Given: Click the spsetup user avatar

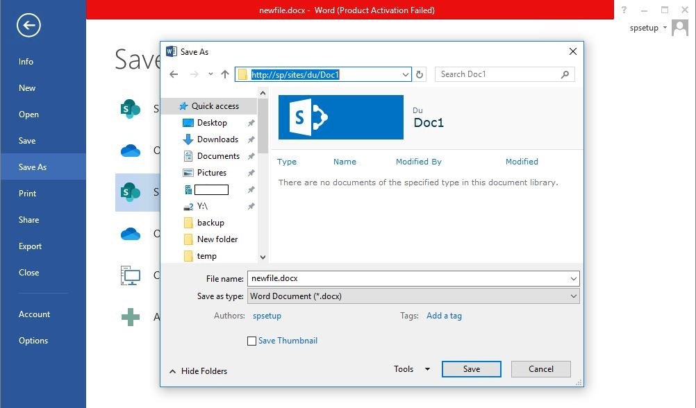Looking at the screenshot, I should [x=680, y=28].
